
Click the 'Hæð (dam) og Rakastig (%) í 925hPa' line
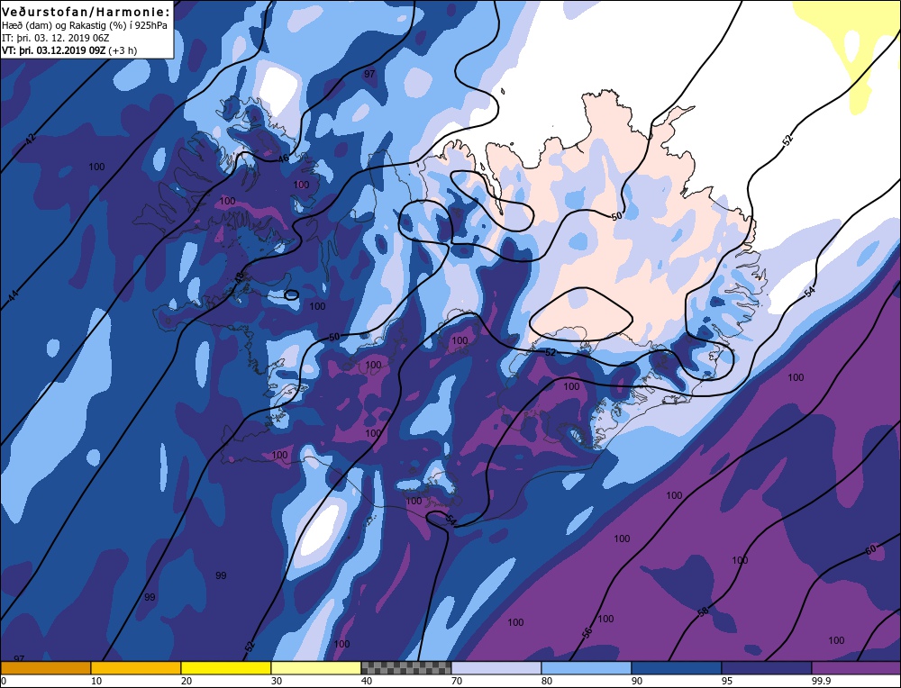click(85, 26)
